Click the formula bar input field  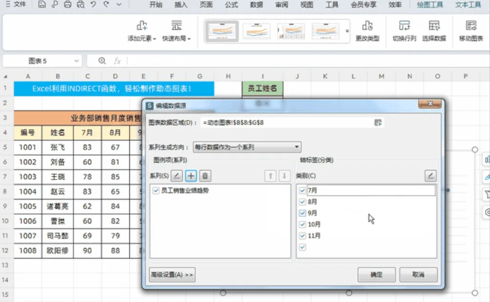(x=308, y=61)
